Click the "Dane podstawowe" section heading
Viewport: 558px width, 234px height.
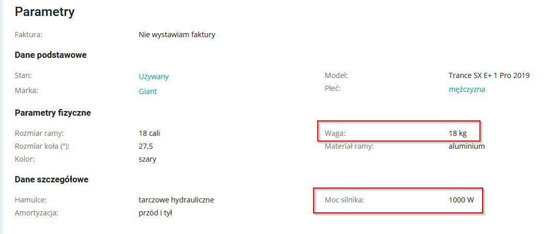coord(51,55)
